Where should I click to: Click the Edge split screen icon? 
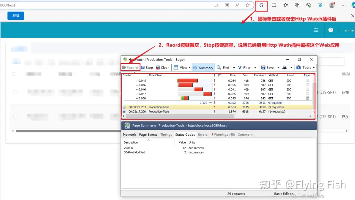pos(274,5)
